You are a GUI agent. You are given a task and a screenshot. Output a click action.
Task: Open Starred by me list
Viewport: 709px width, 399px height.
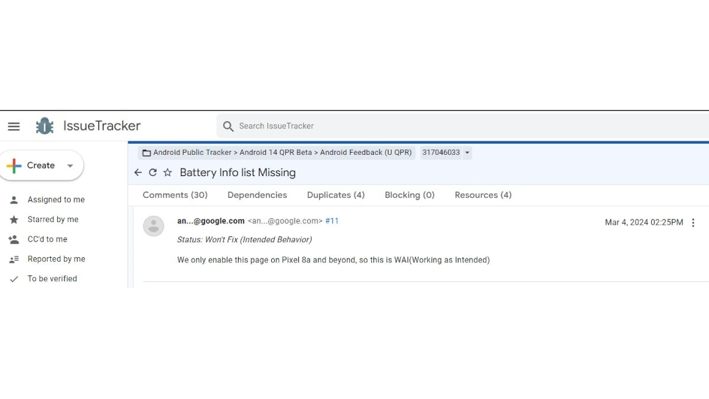click(53, 219)
